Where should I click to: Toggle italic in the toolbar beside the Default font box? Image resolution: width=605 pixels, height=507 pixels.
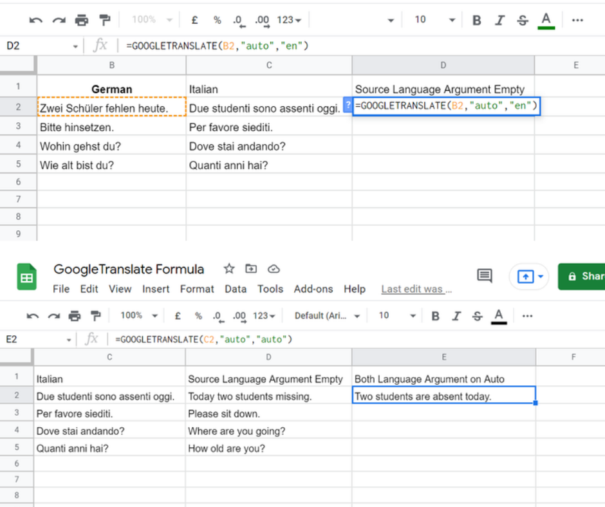(x=456, y=316)
